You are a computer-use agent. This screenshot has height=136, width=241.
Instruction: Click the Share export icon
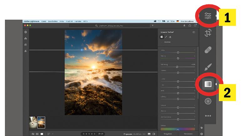pyautogui.click(x=190, y=26)
